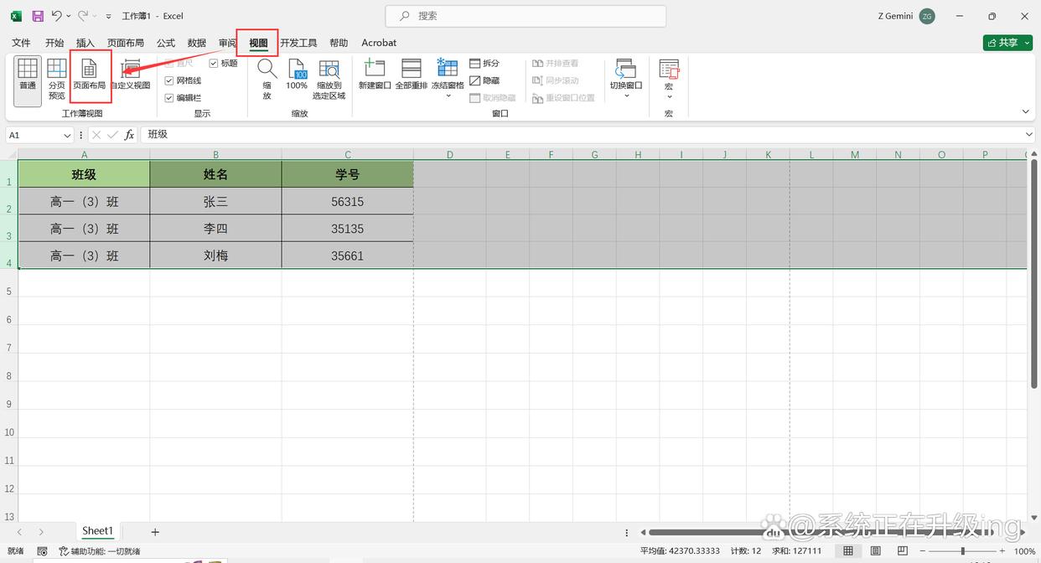Open the 共享 Share dropdown arrow
The height and width of the screenshot is (563, 1041).
(x=1026, y=43)
